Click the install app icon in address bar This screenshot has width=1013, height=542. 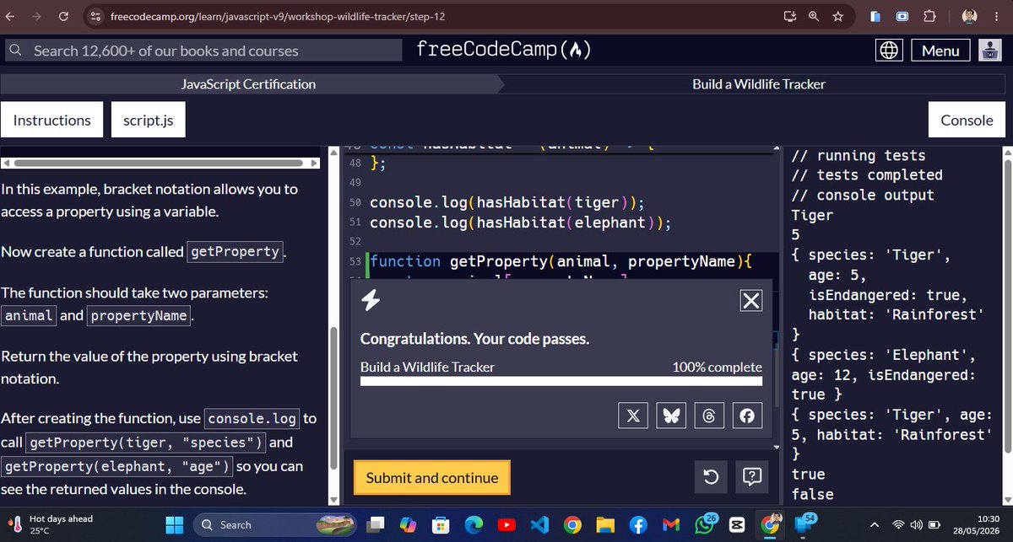tap(790, 16)
